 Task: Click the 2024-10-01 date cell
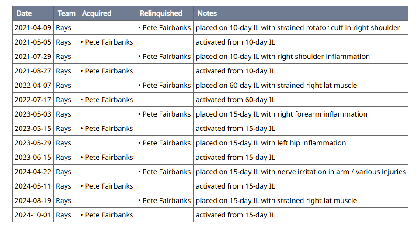click(33, 215)
